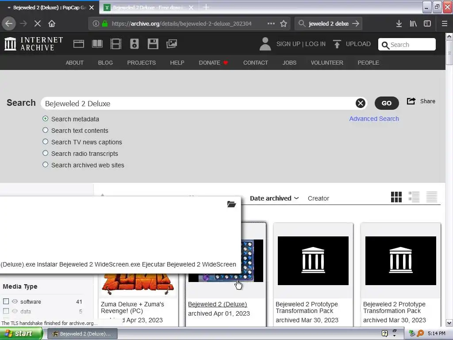Open the HELP menu item
The height and width of the screenshot is (340, 453).
177,63
